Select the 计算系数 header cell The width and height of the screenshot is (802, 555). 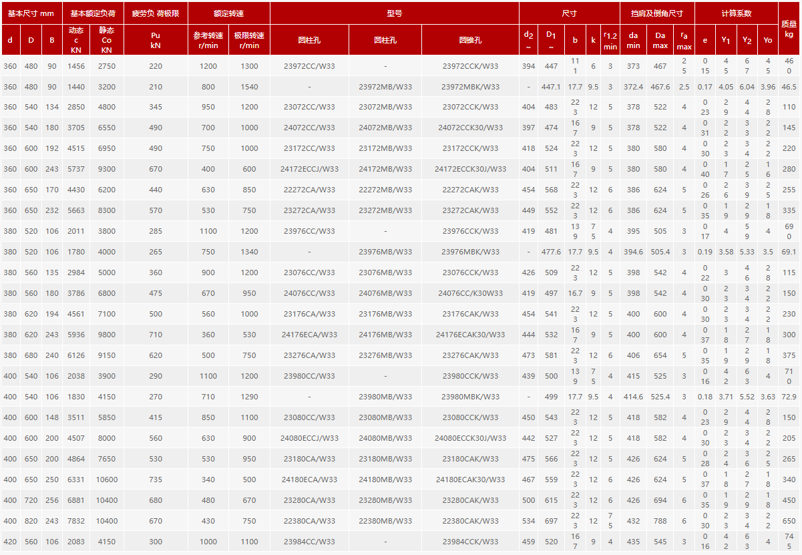(736, 13)
